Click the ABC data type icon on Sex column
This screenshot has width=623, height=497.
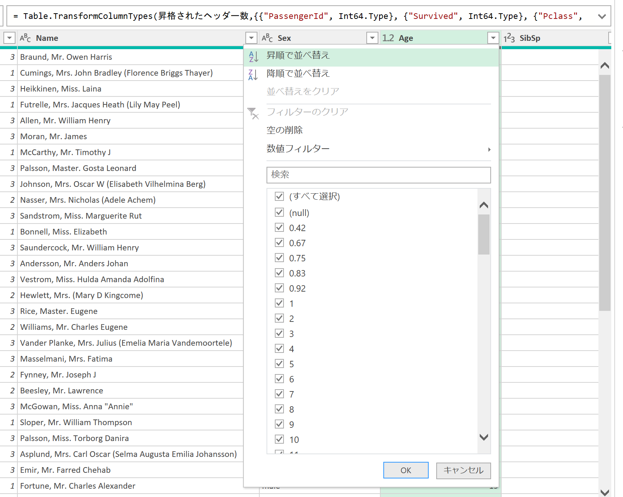point(267,37)
